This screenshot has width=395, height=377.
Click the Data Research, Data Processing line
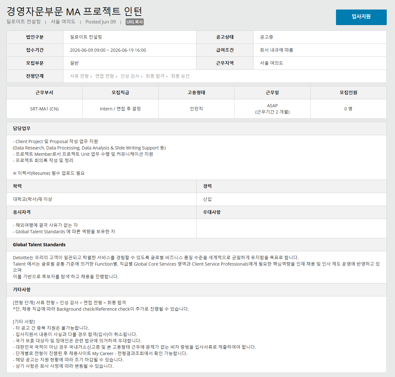click(89, 148)
